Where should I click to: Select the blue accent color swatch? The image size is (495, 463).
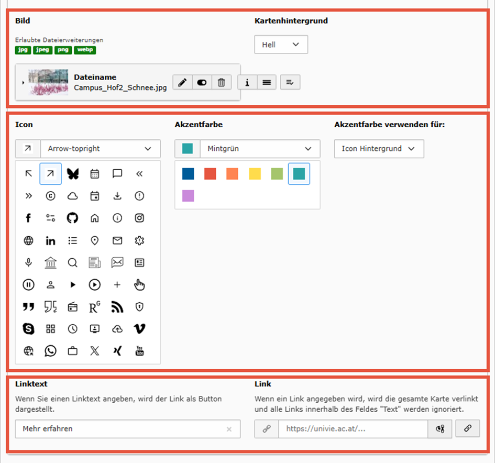188,173
